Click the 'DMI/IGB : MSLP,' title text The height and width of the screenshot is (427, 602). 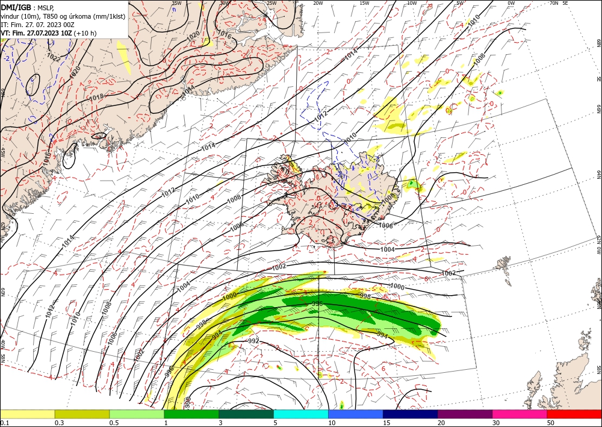coord(28,7)
